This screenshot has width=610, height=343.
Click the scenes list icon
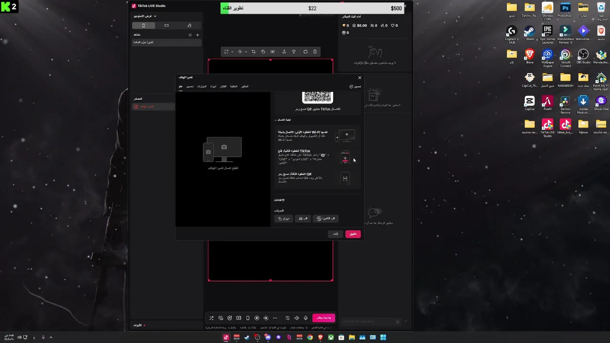click(x=190, y=35)
